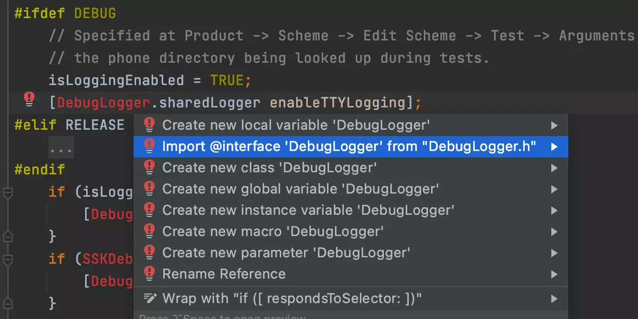Choose Create new global variable 'DebugLogger'
Screen dimensions: 638x319
300,189
